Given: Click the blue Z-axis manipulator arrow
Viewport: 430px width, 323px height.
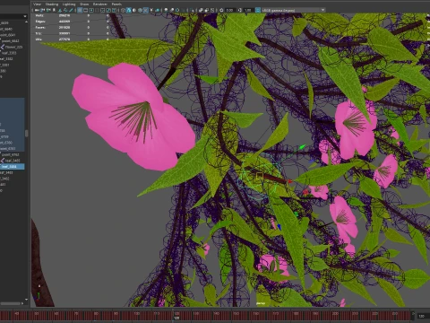Looking at the screenshot, I should [x=279, y=227].
